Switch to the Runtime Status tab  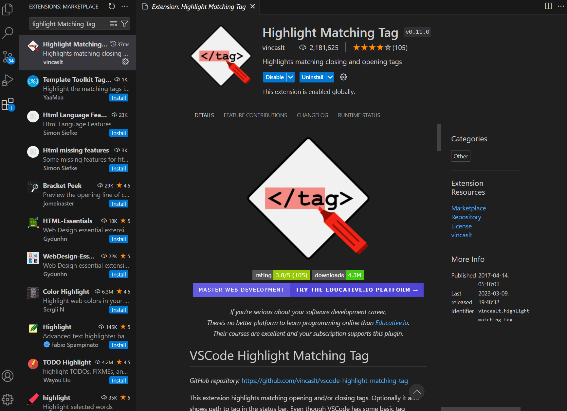[359, 115]
